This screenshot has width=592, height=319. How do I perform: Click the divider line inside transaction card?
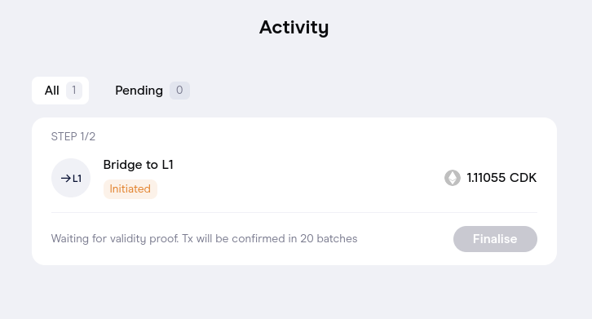pyautogui.click(x=294, y=212)
